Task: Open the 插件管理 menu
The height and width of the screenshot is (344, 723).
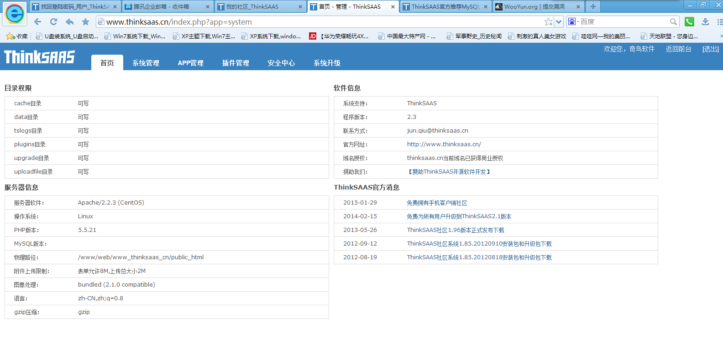Action: tap(236, 63)
